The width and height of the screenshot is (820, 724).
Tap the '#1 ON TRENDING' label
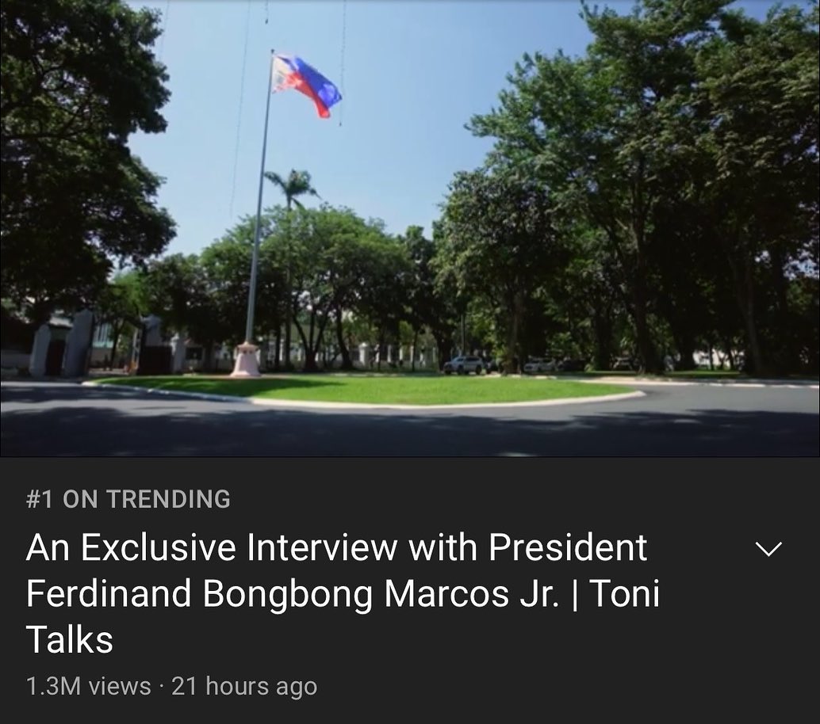128,499
